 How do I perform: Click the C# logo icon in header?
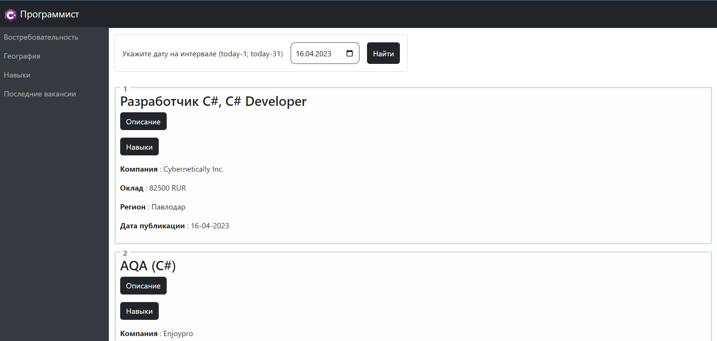tap(11, 15)
